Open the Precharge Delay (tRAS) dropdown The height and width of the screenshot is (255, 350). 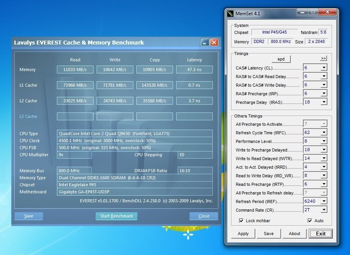(324, 102)
